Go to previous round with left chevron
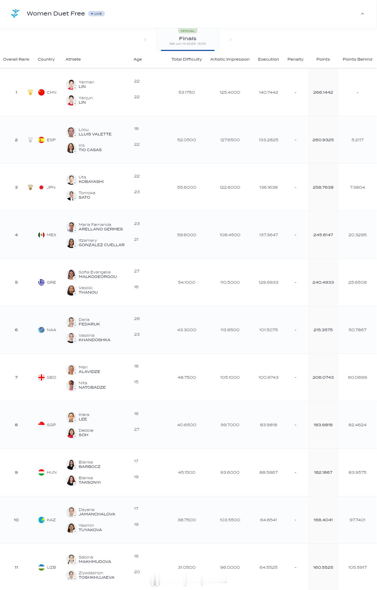 (145, 40)
